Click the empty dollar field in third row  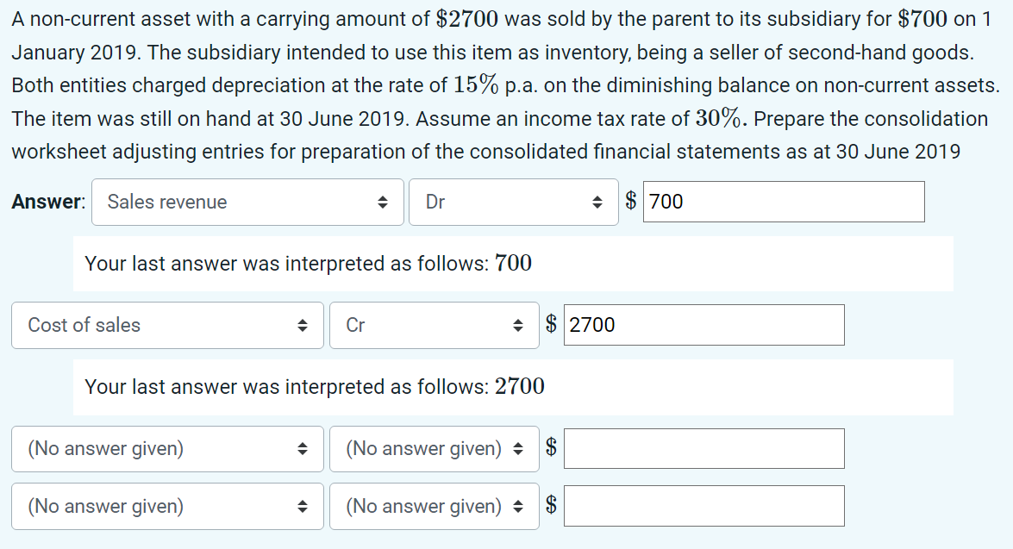tap(703, 448)
